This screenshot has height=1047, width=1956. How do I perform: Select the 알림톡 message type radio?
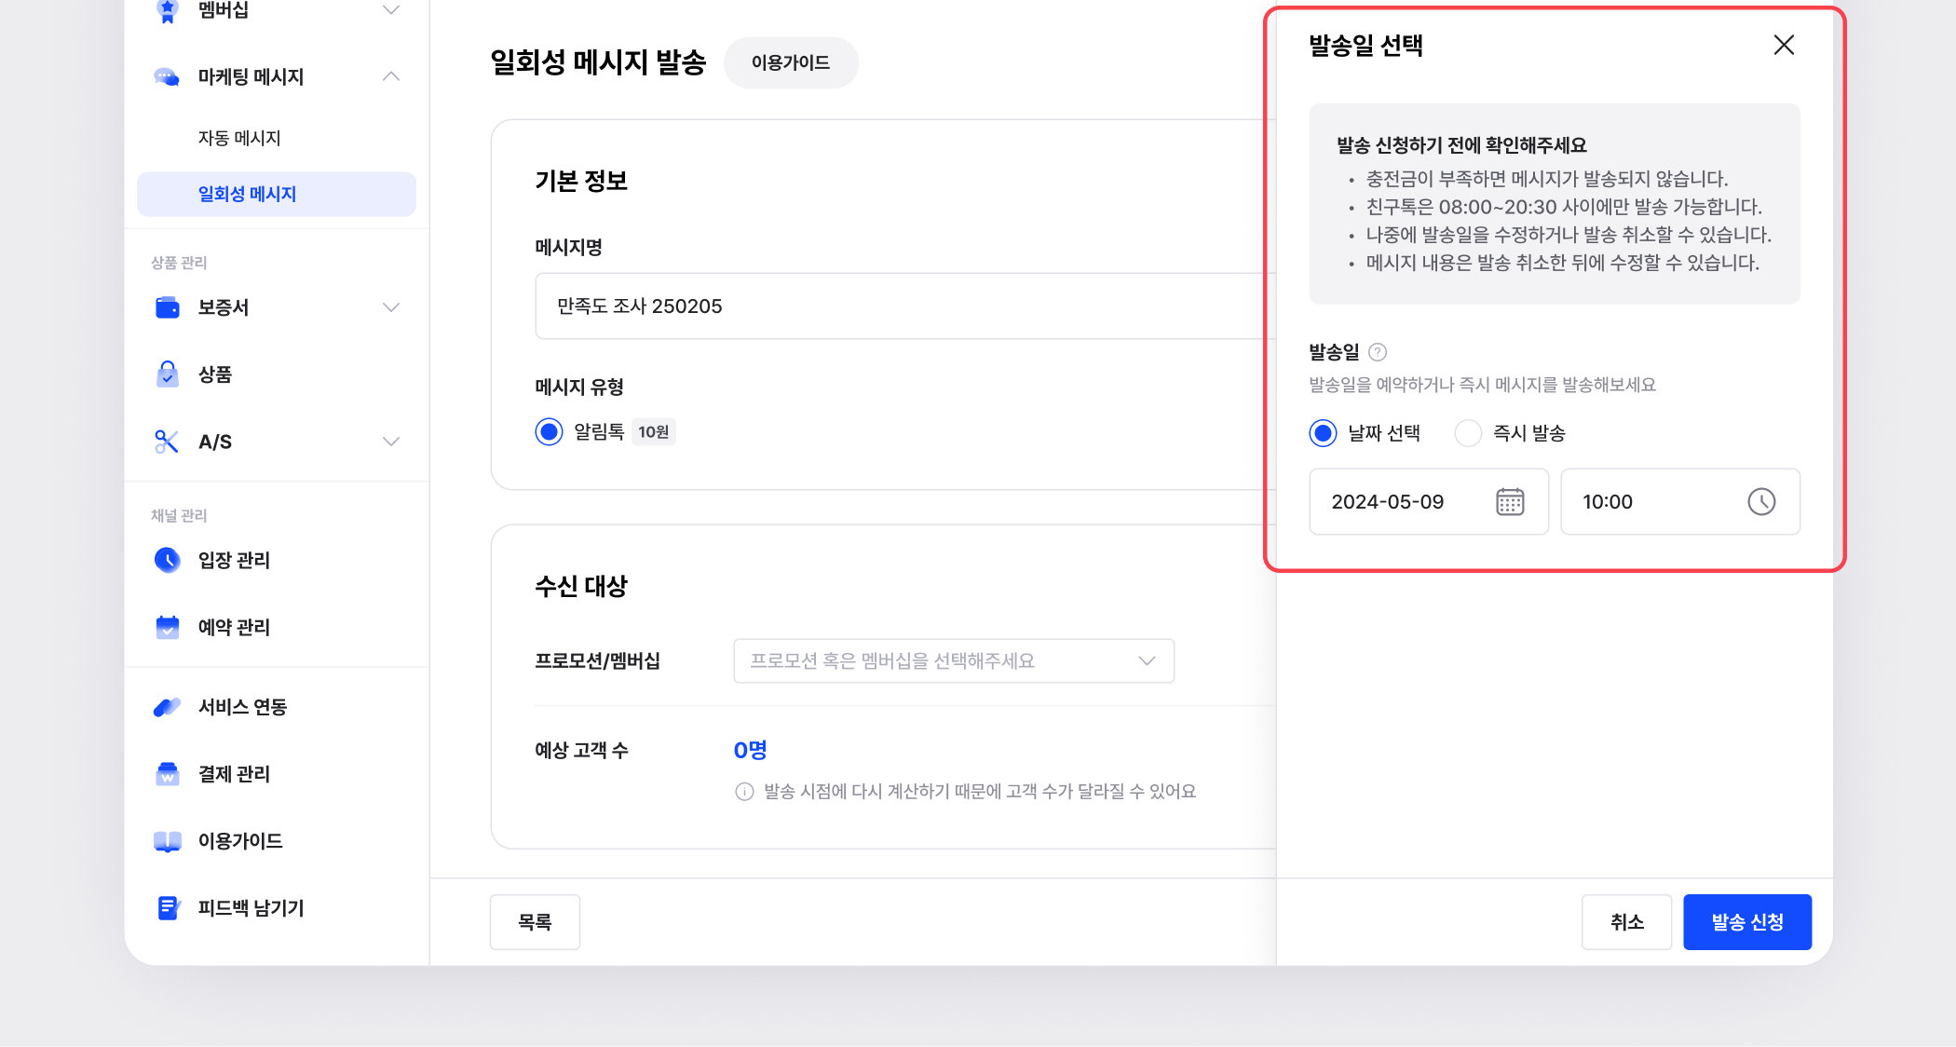click(x=550, y=431)
